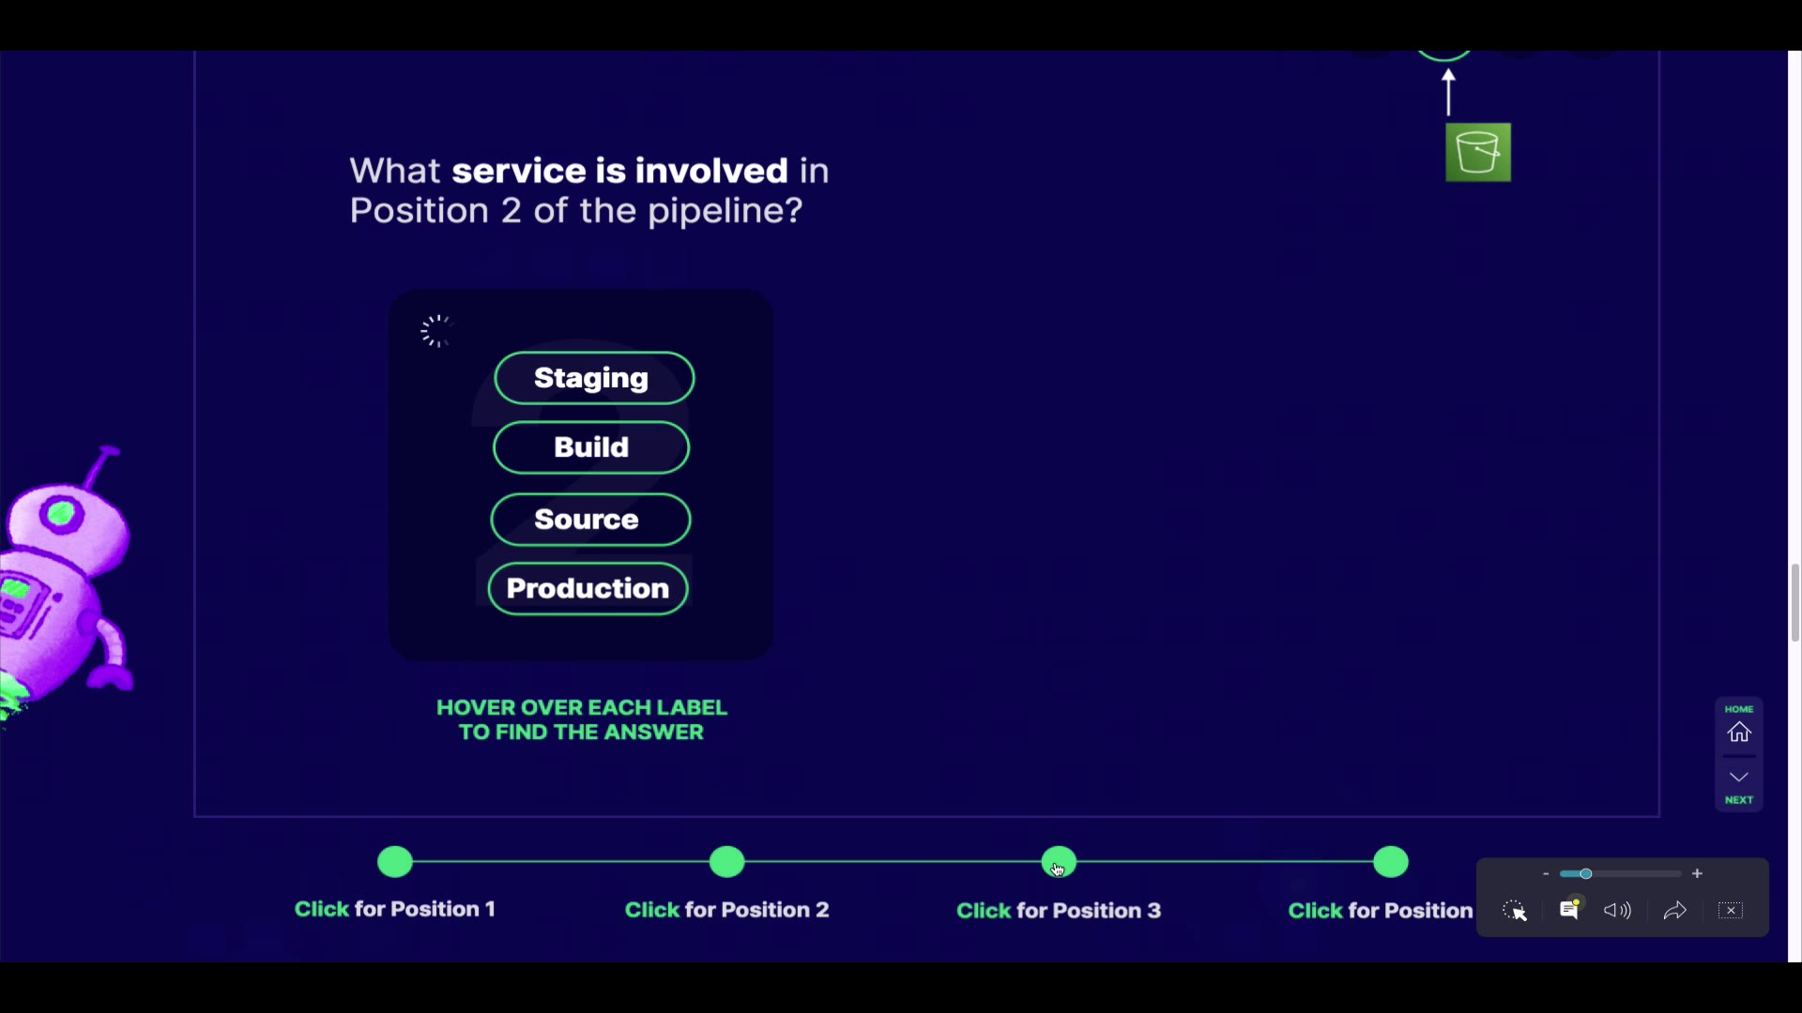Viewport: 1802px width, 1013px height.
Task: Select the Build label
Action: pyautogui.click(x=591, y=447)
